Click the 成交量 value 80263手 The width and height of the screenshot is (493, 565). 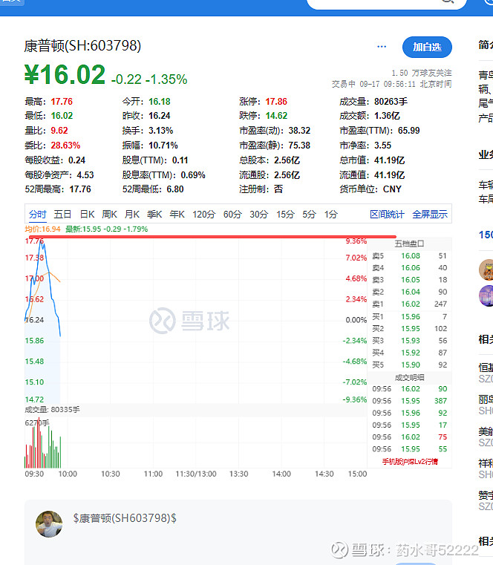pyautogui.click(x=391, y=102)
